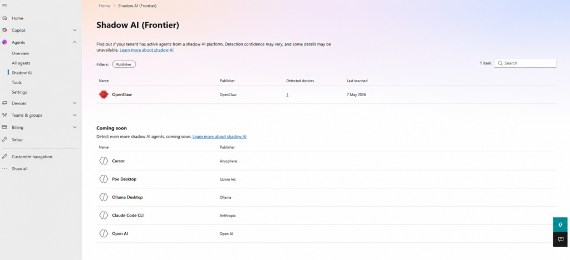Click the Quora Inc publisher cell
The height and width of the screenshot is (260, 570).
228,179
